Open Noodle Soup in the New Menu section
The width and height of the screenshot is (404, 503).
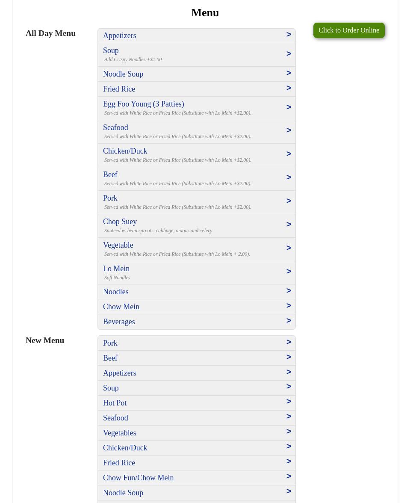pyautogui.click(x=123, y=493)
